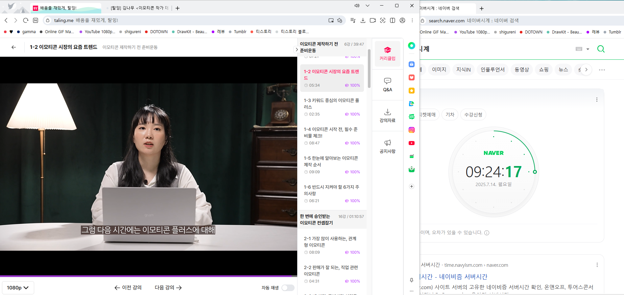
Task: Click the lecture video frame
Action: (149, 167)
